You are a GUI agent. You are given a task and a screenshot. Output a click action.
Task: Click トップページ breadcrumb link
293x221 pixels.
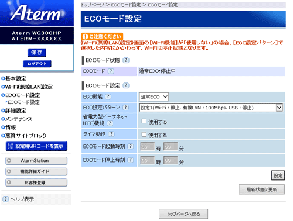(x=93, y=5)
